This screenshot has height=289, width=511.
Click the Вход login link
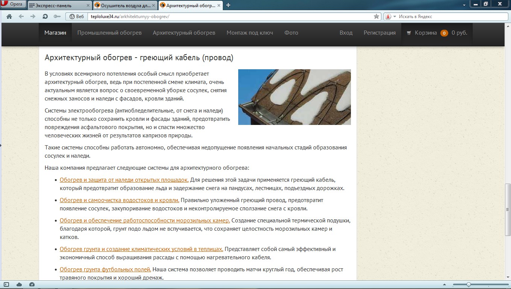pos(346,33)
